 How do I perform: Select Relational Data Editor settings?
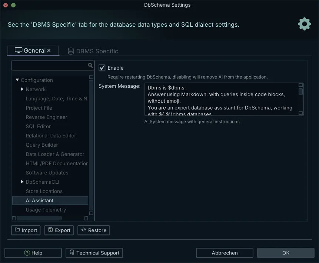click(x=51, y=136)
